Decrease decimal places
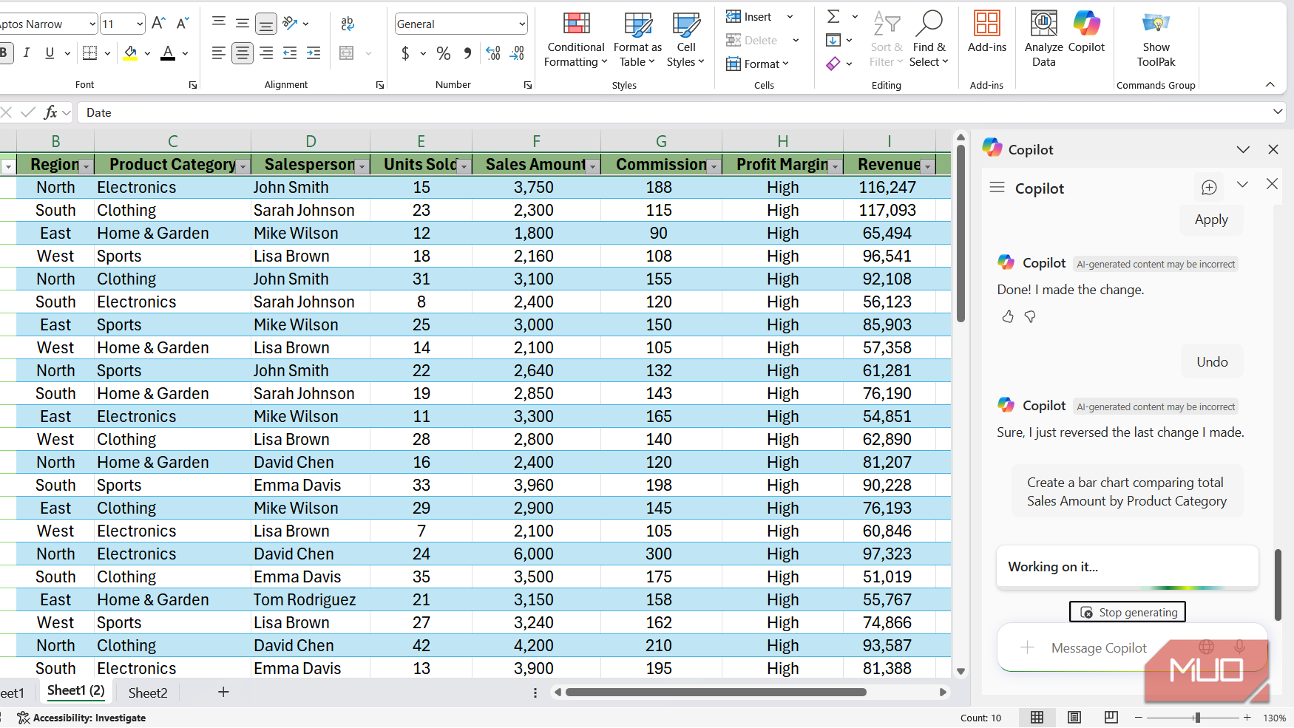The image size is (1294, 728). [x=517, y=52]
